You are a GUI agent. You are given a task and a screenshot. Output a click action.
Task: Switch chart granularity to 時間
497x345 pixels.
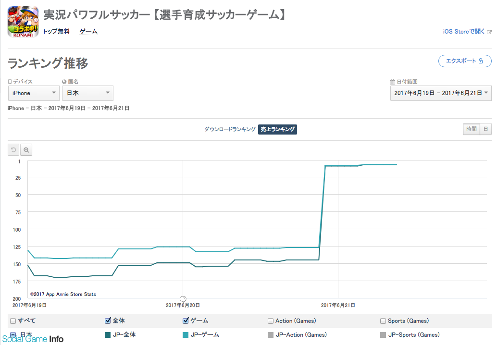click(x=472, y=129)
